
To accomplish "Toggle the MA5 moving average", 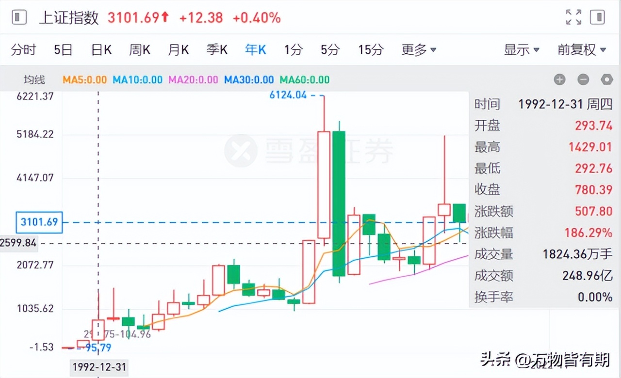I will pyautogui.click(x=84, y=79).
